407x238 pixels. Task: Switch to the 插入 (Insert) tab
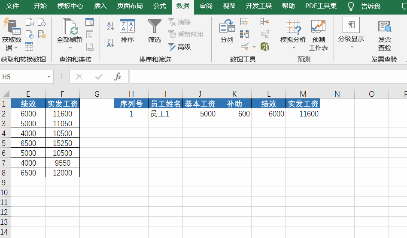point(100,6)
